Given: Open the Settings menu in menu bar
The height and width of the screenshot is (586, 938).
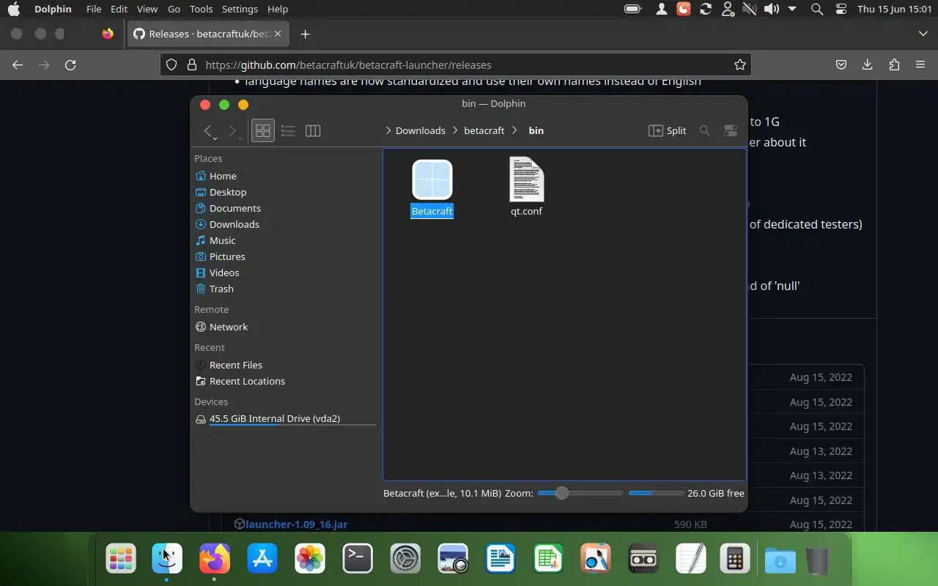Looking at the screenshot, I should click(240, 9).
